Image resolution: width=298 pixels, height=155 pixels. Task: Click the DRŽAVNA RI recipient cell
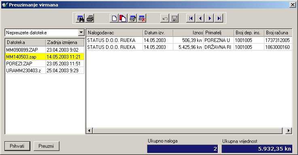(x=219, y=47)
